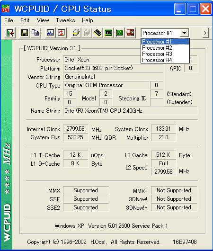This screenshot has height=251, width=213.
Task: Click the Internal Clock value 2799.58
Action: (x=75, y=129)
